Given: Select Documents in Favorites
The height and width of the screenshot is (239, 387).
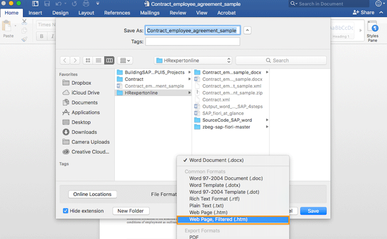Looking at the screenshot, I should point(80,102).
